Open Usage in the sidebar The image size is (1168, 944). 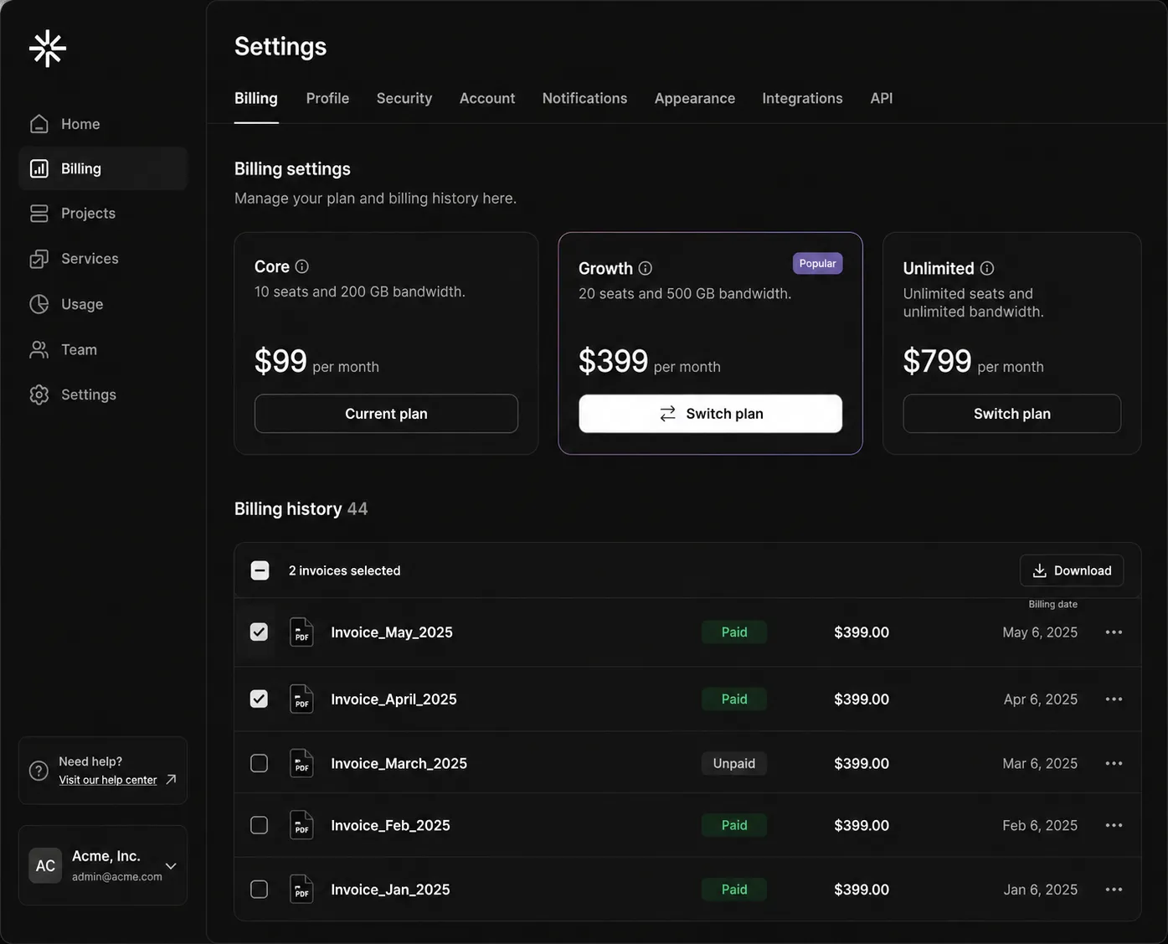(x=103, y=304)
